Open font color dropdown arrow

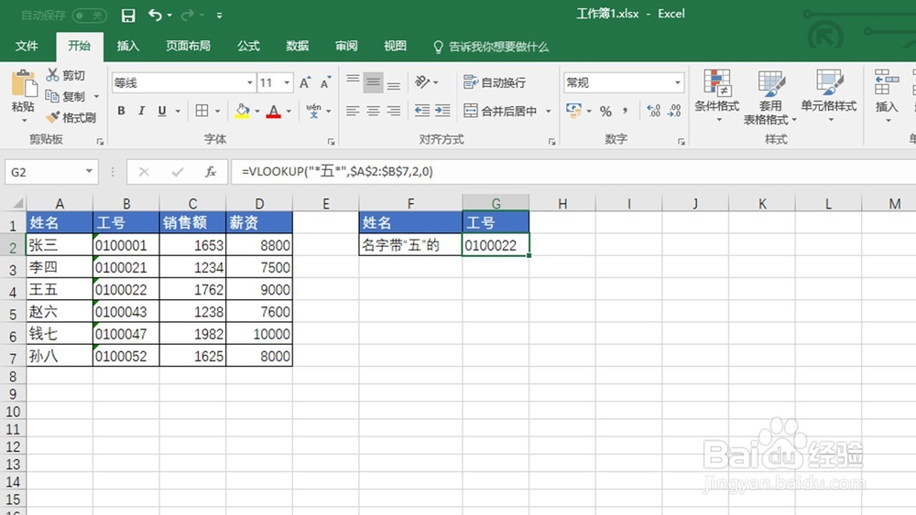[289, 111]
